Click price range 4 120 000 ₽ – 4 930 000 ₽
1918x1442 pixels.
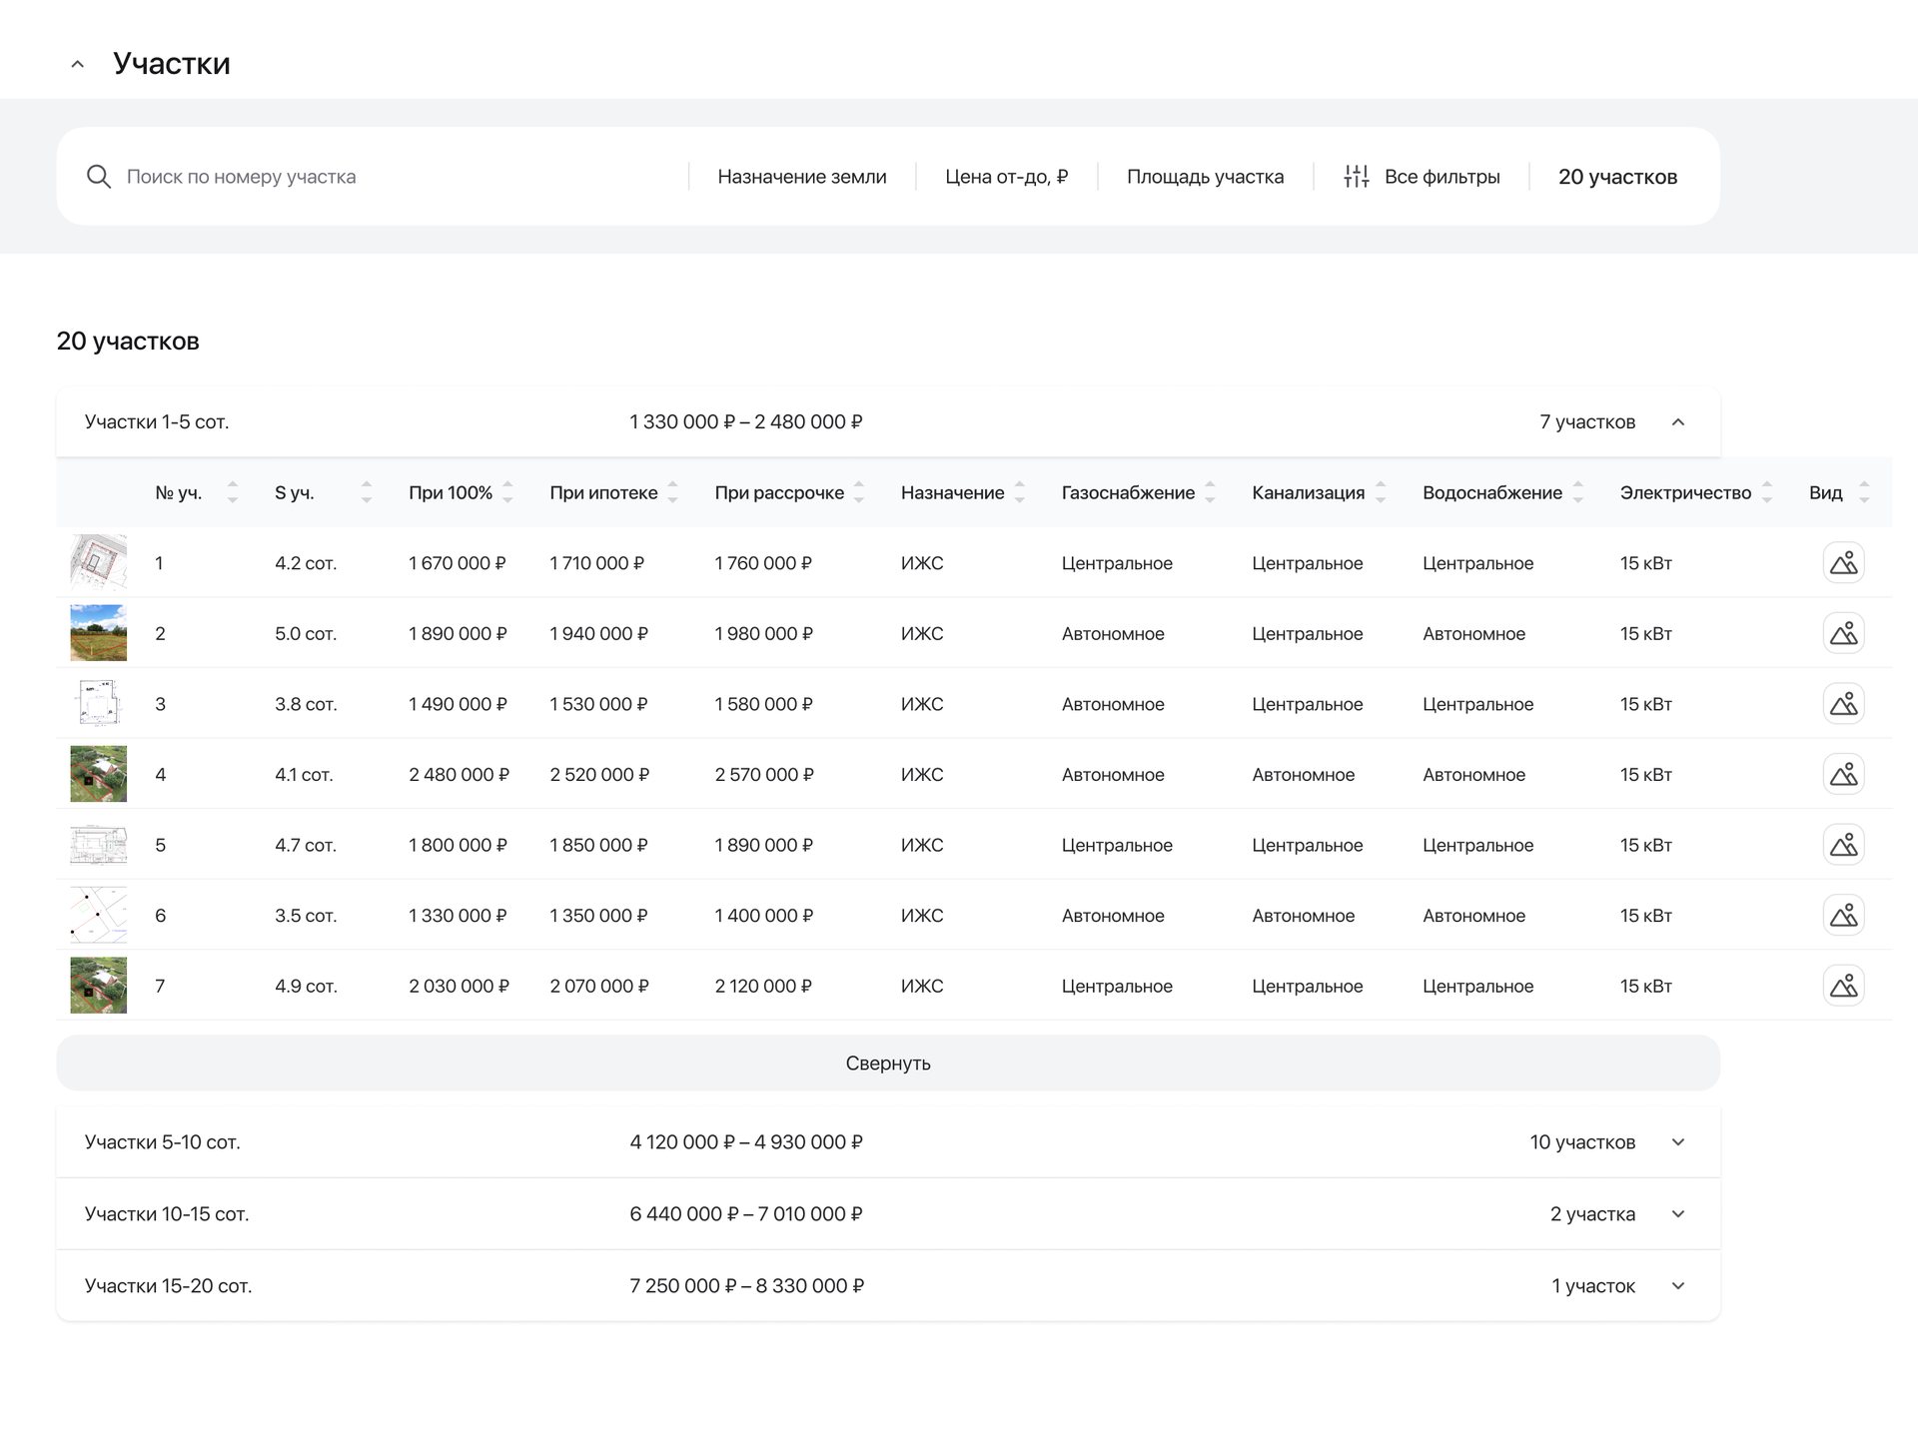[746, 1142]
